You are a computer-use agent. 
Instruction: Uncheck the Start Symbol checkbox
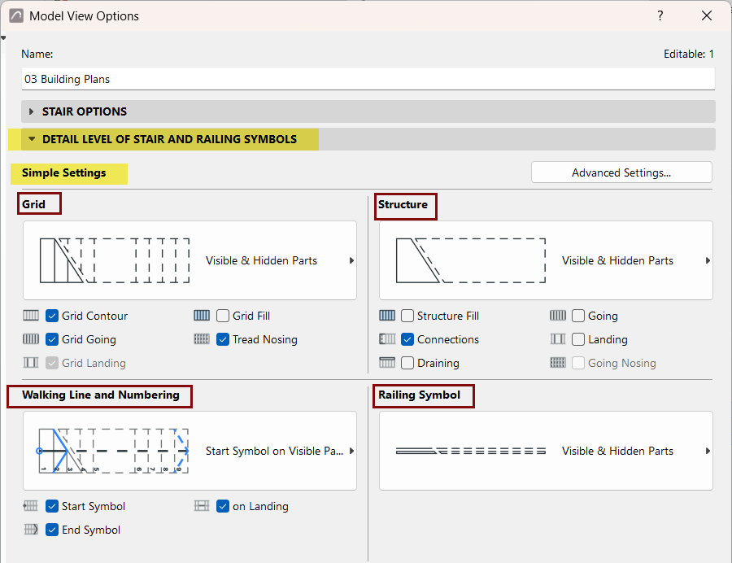[52, 506]
